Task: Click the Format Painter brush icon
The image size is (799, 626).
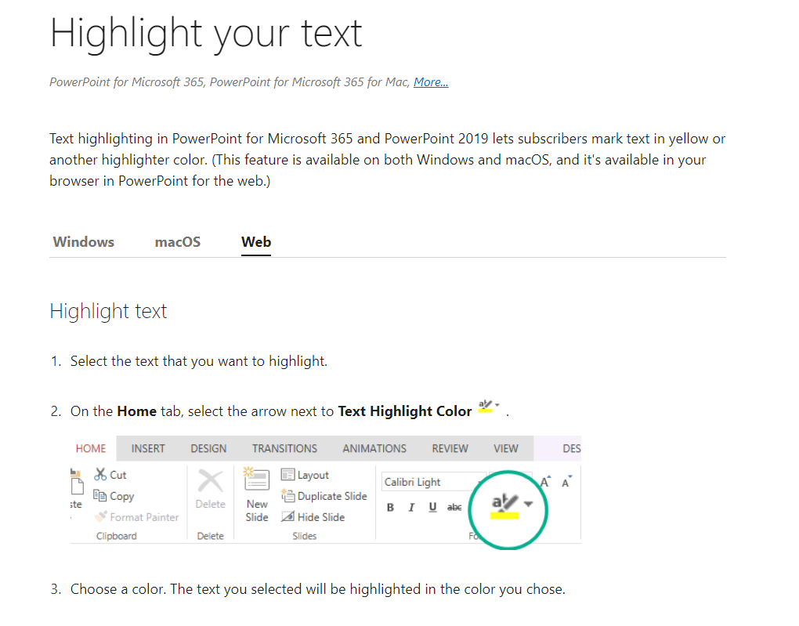Action: (x=101, y=517)
